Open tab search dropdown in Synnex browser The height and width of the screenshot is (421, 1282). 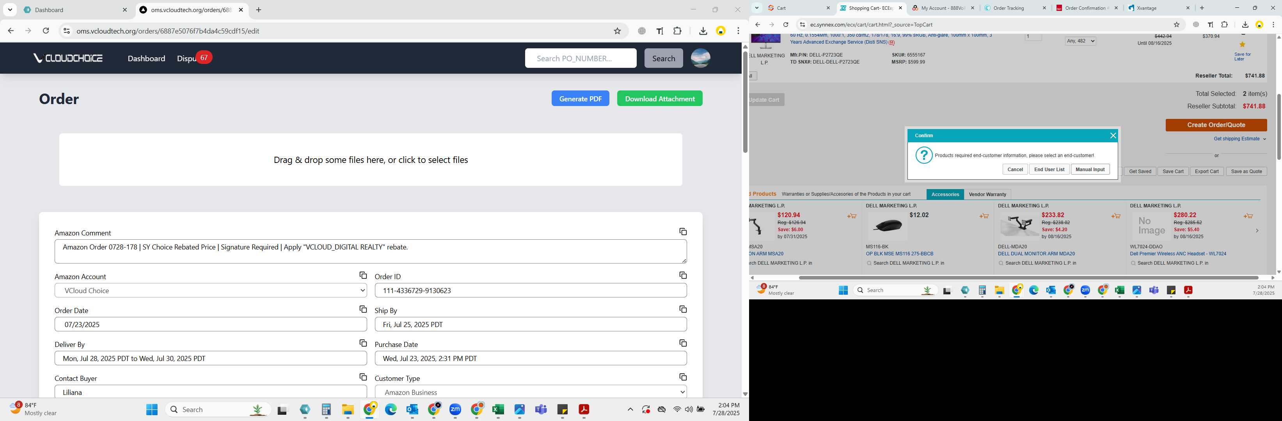(756, 8)
